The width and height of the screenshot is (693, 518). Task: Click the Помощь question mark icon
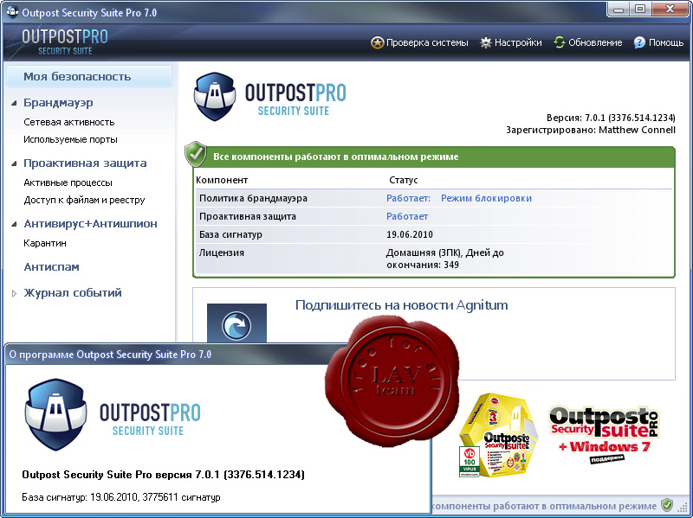click(x=639, y=42)
